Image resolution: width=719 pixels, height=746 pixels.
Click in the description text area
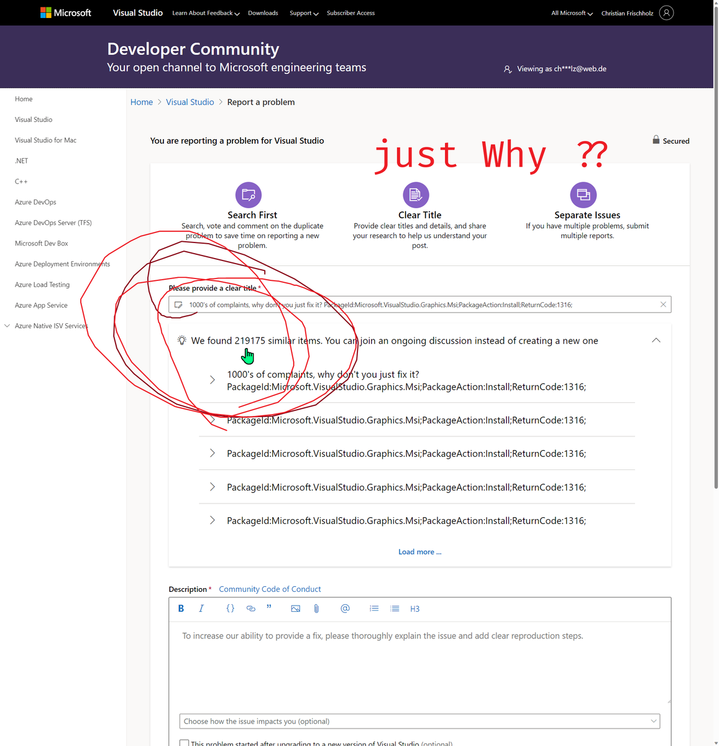[x=419, y=662]
